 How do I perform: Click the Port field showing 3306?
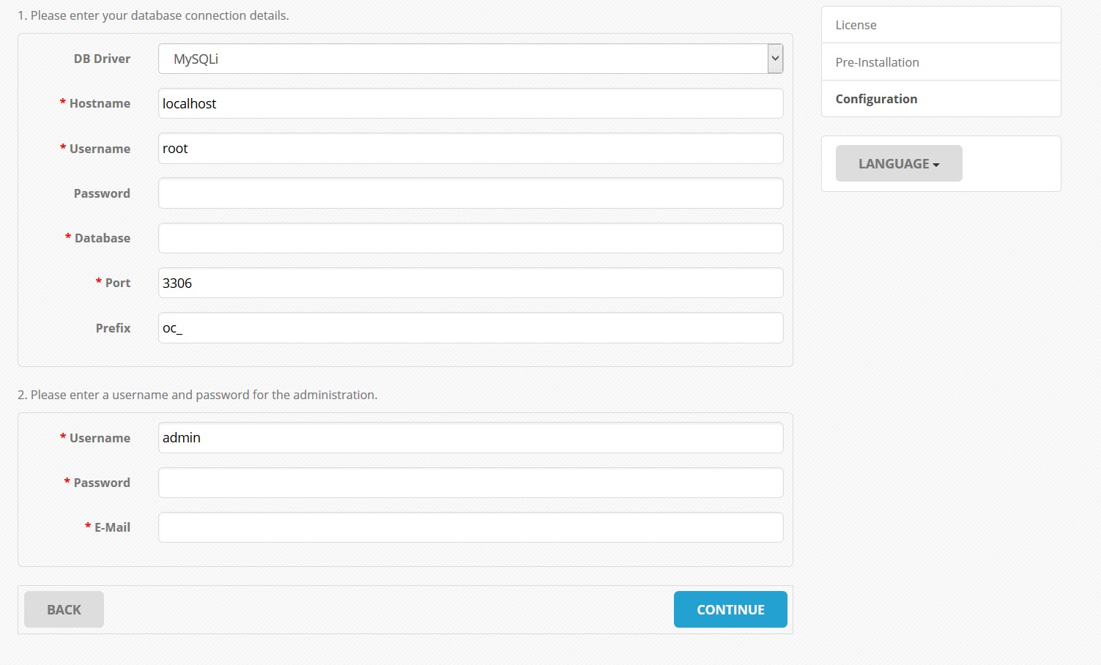click(x=470, y=283)
